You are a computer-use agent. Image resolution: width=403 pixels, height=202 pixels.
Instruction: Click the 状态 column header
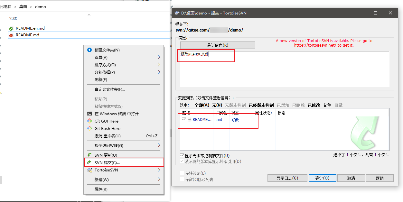[x=235, y=113]
